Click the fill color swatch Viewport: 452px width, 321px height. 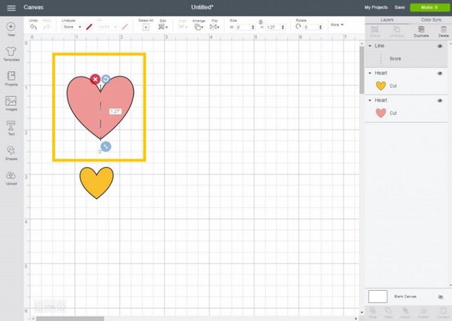(125, 27)
